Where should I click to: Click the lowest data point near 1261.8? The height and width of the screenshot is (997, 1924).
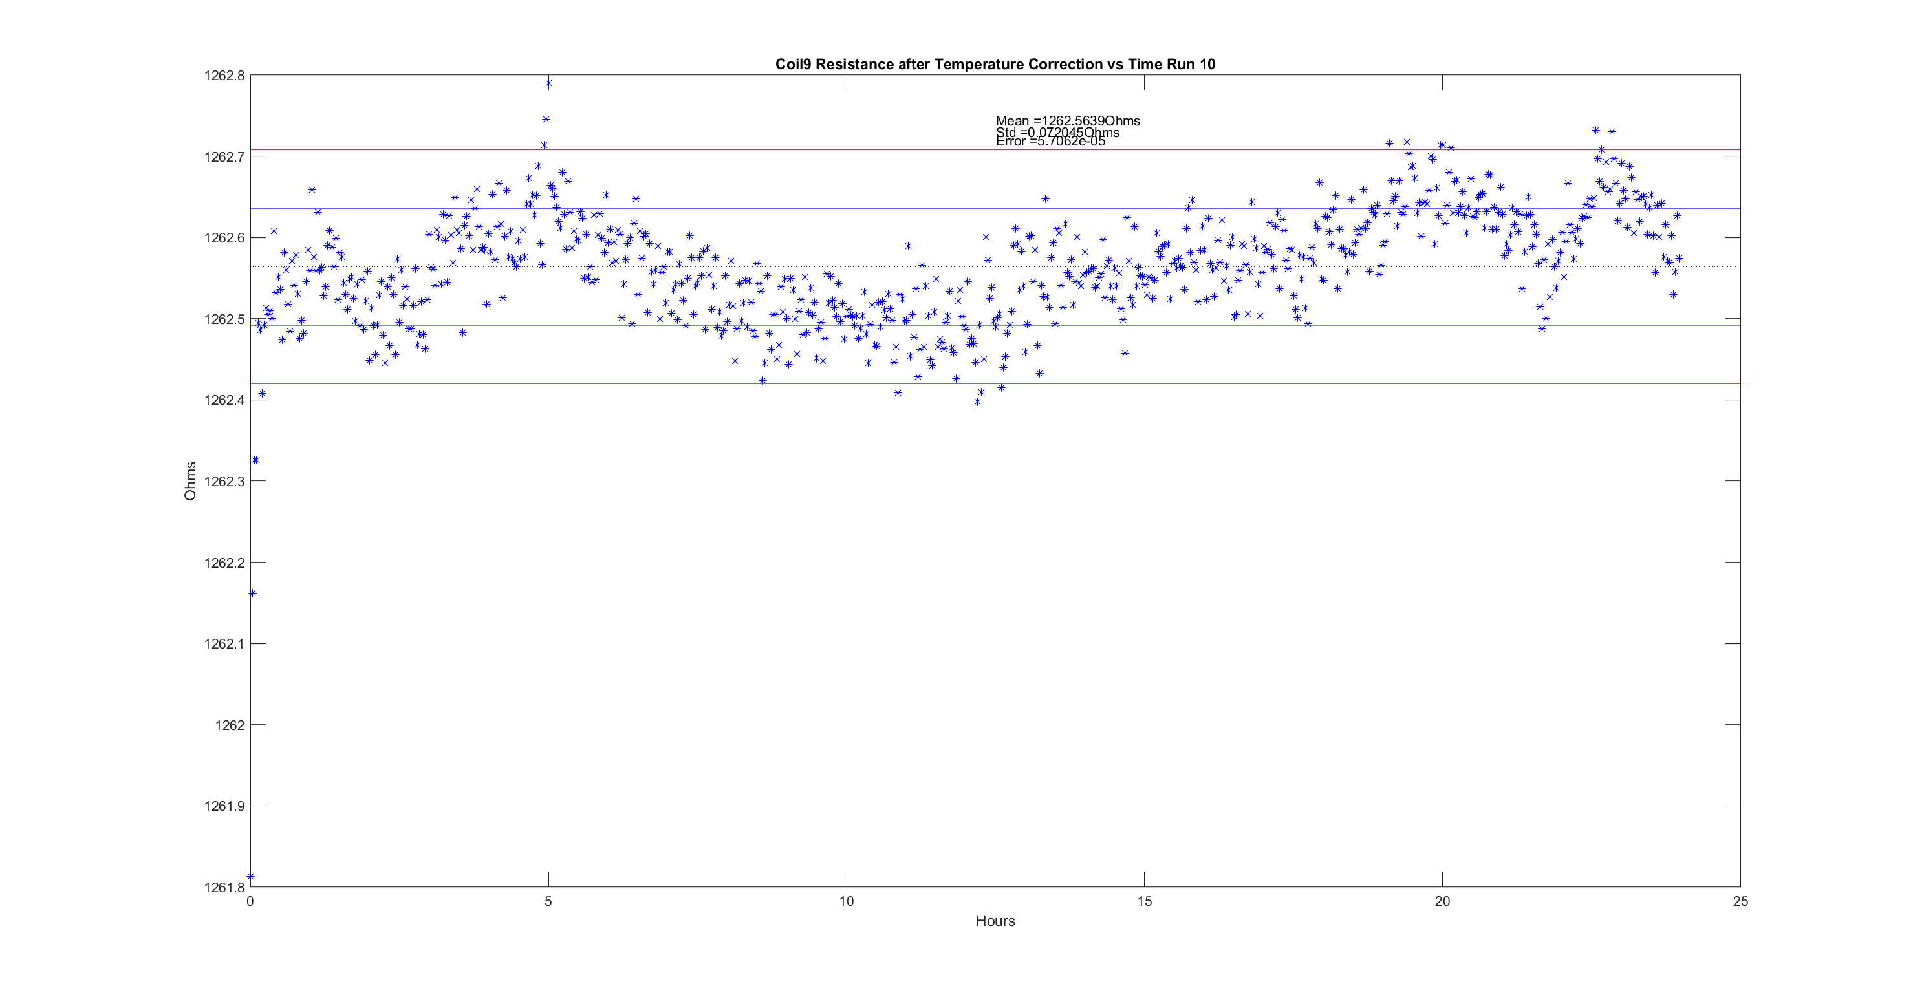pos(251,877)
